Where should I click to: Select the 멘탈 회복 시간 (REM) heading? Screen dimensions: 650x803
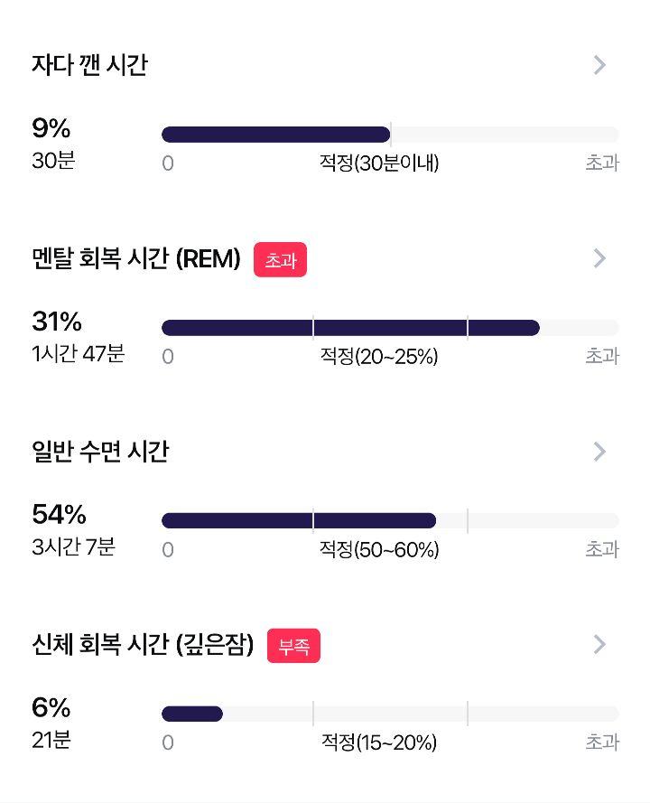coord(136,258)
